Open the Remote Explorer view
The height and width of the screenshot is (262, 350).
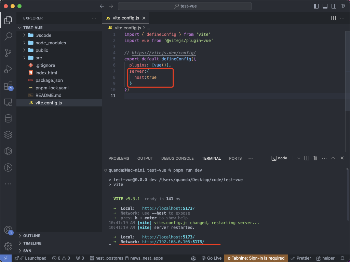tap(8, 102)
